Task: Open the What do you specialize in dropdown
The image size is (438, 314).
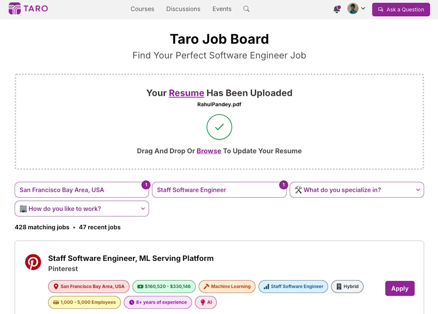Action: (x=357, y=190)
